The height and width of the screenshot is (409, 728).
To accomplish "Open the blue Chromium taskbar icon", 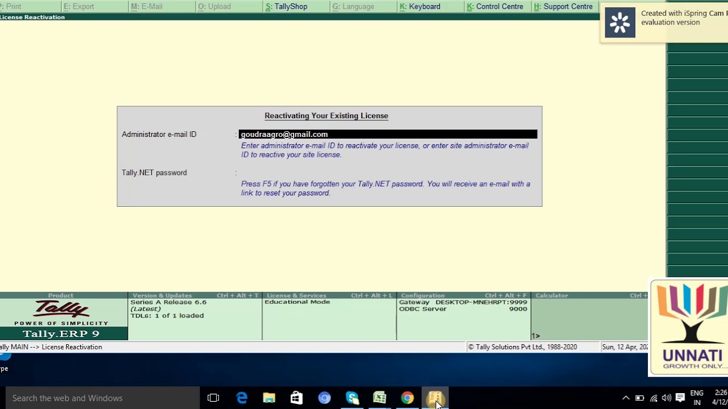I will point(324,398).
